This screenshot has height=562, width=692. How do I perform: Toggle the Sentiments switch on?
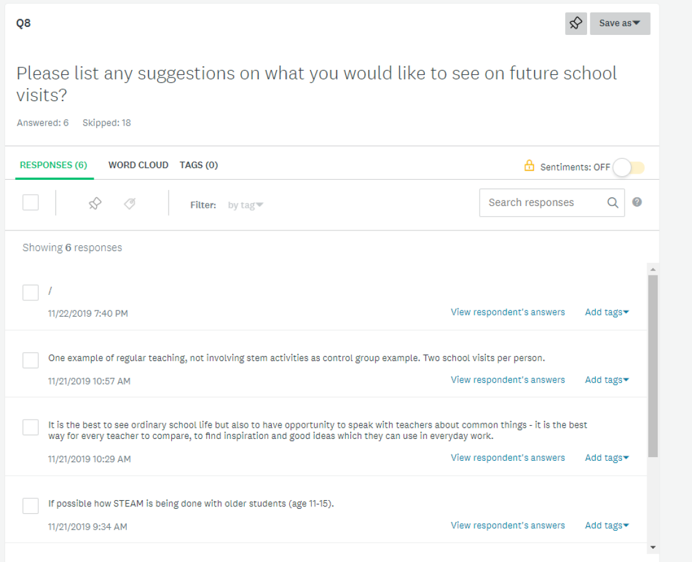click(x=629, y=167)
